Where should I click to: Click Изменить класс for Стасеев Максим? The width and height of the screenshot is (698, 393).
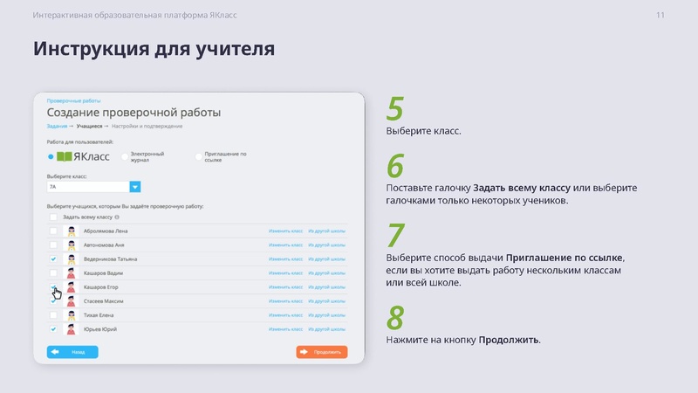(x=286, y=301)
